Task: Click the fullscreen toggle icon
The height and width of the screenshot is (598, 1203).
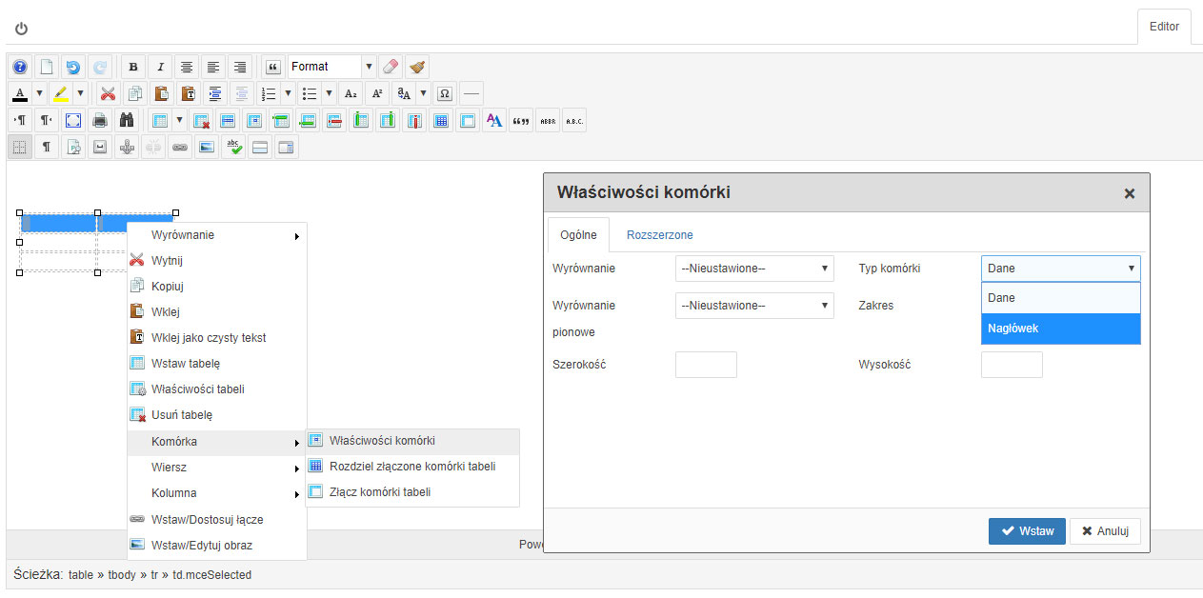Action: click(73, 121)
